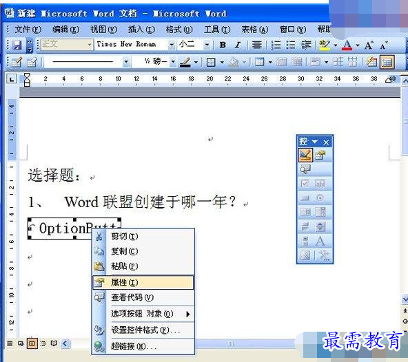The image size is (408, 362).
Task: Select the Draw Table pencil tool
Action: (17, 62)
